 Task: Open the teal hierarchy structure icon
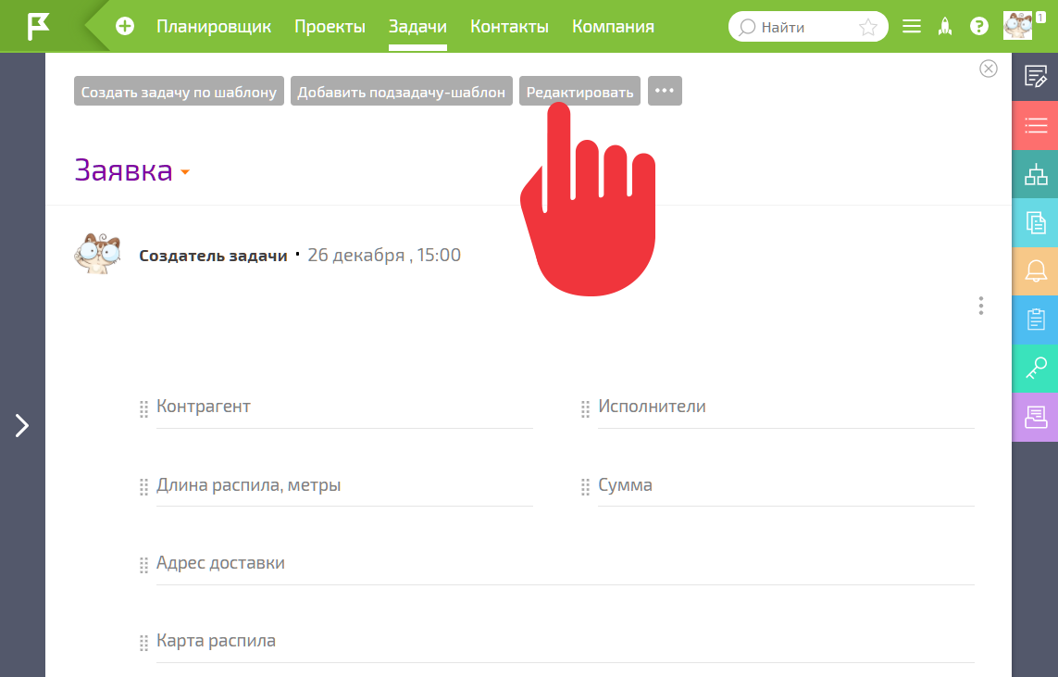tap(1035, 174)
